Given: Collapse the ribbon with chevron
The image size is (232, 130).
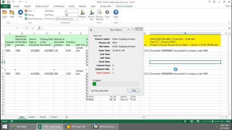Looking at the screenshot, I should coord(229,23).
